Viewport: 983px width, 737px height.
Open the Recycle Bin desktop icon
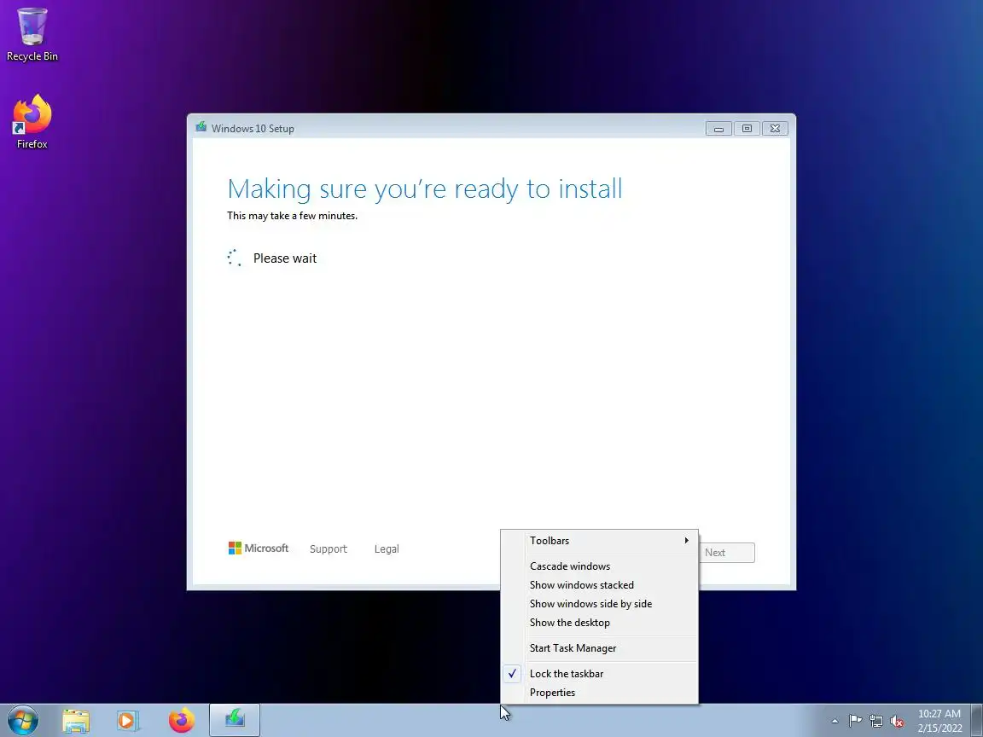32,34
